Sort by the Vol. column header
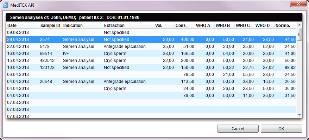Viewport: 309px width, 140px height. (164, 26)
